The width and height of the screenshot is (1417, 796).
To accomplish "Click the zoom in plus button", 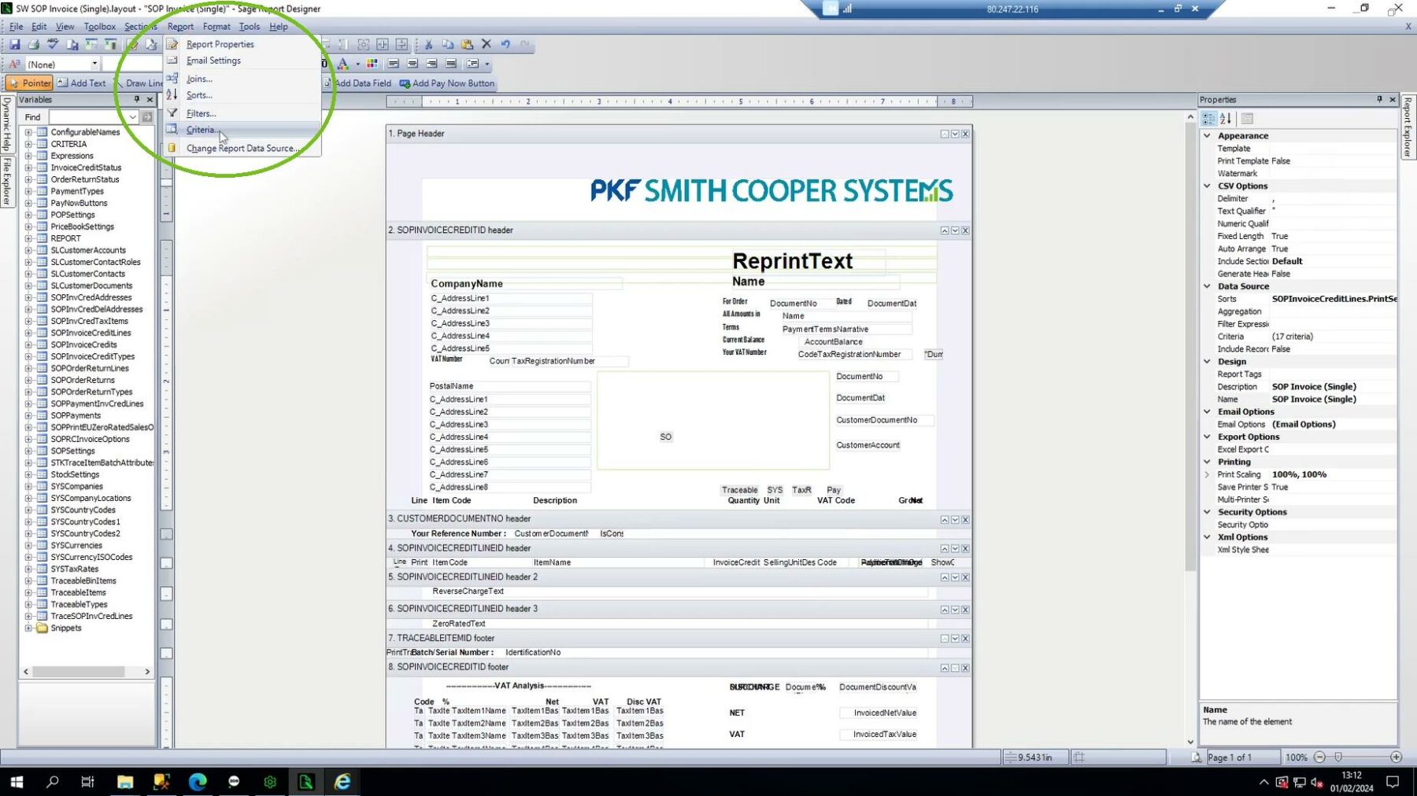I will click(x=1396, y=757).
